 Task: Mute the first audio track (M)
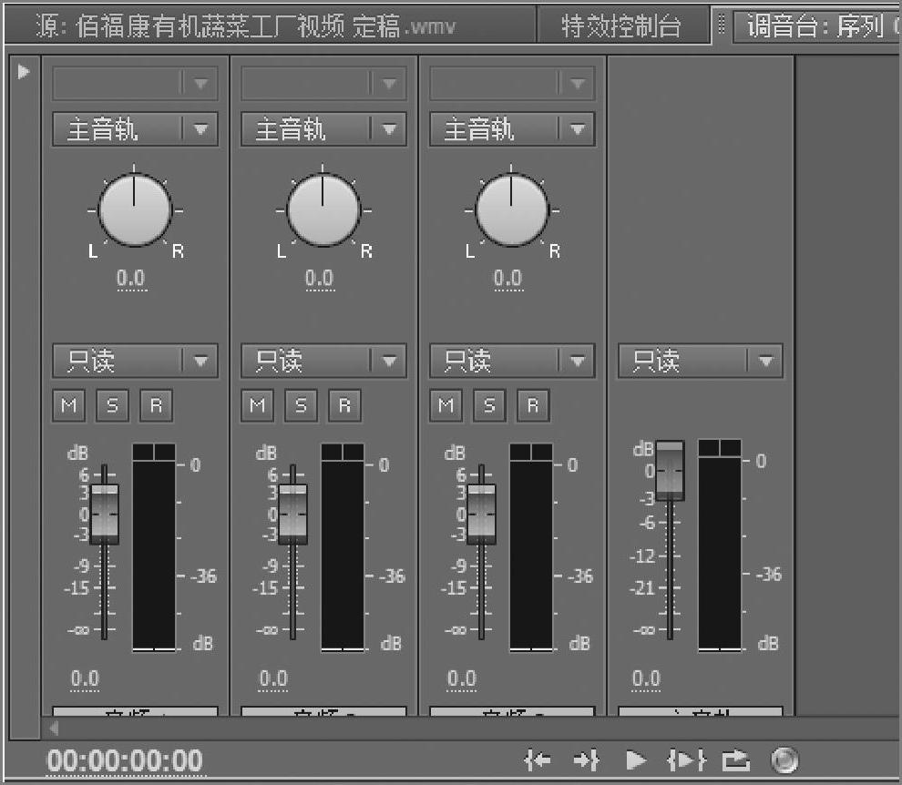(x=69, y=406)
